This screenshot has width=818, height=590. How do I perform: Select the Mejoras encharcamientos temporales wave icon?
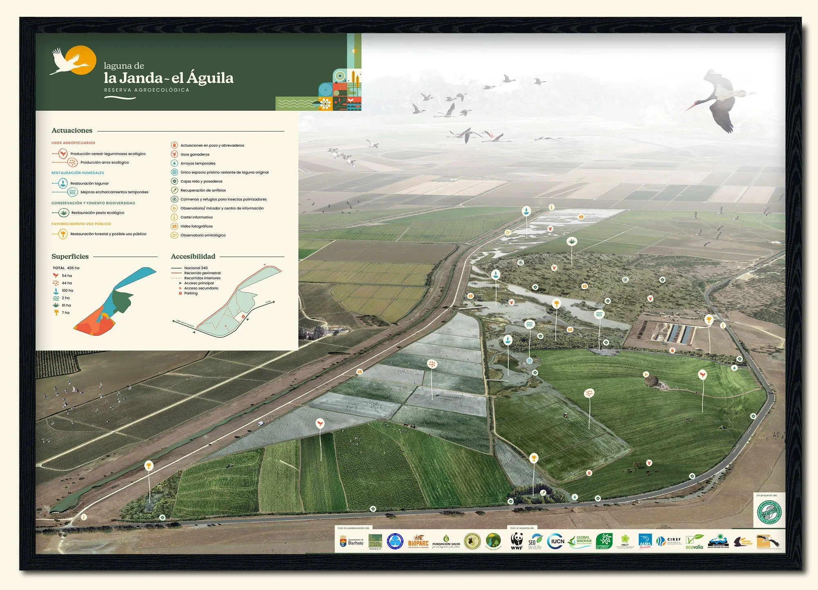point(72,192)
